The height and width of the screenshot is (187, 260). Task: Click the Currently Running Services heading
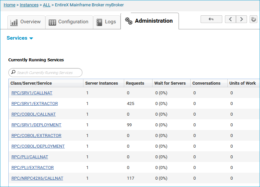click(36, 60)
